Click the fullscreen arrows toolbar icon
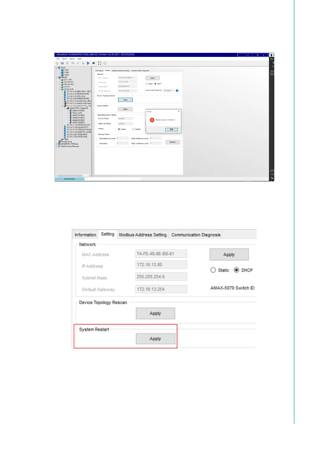This screenshot has width=321, height=454. point(99,63)
